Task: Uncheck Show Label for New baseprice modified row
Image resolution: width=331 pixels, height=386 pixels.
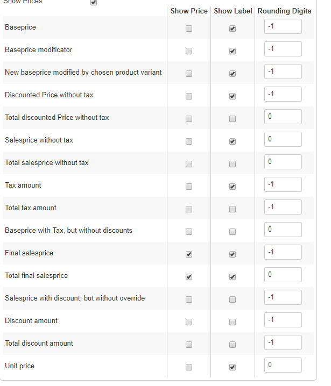Action: [233, 74]
